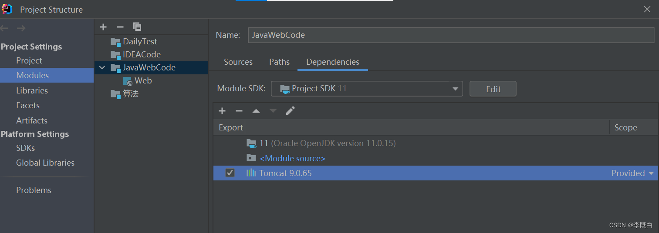Screen dimensions: 659x233
Task: Uncheck the Export checkbox for Tomcat 9.0.65
Action: (230, 173)
